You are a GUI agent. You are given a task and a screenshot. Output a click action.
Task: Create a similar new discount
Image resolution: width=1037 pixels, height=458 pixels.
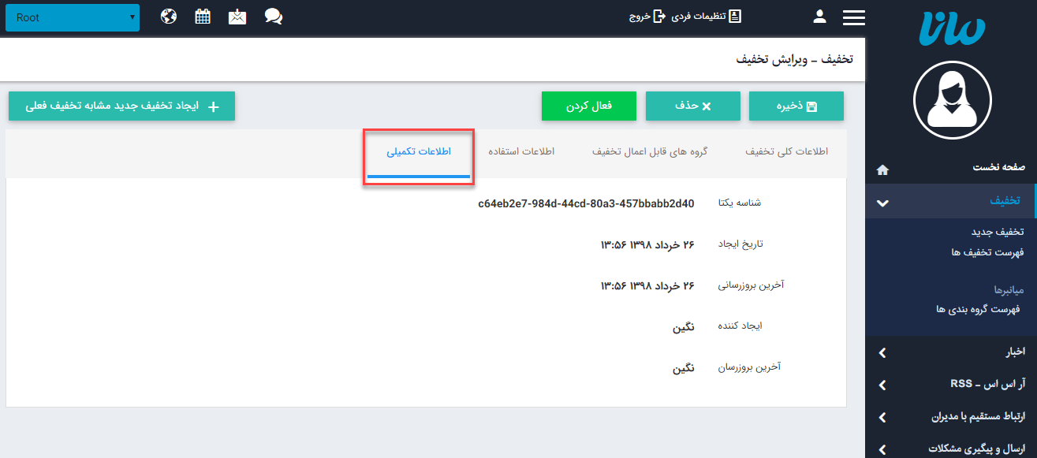121,106
